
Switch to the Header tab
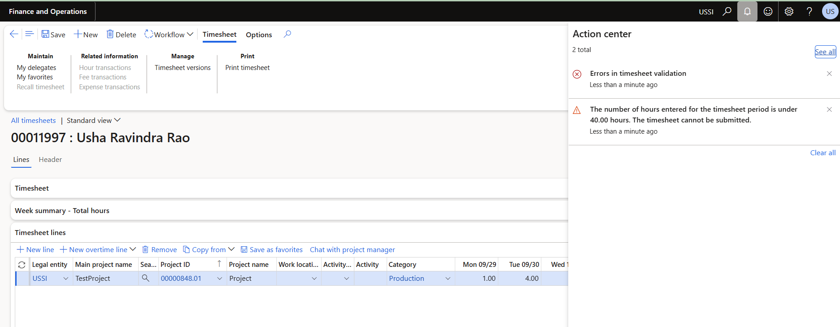(x=50, y=159)
